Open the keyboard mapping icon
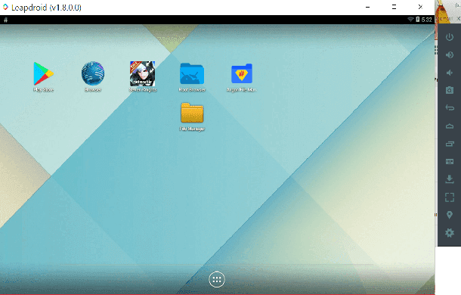Viewport: 461px width, 295px height. point(450,161)
